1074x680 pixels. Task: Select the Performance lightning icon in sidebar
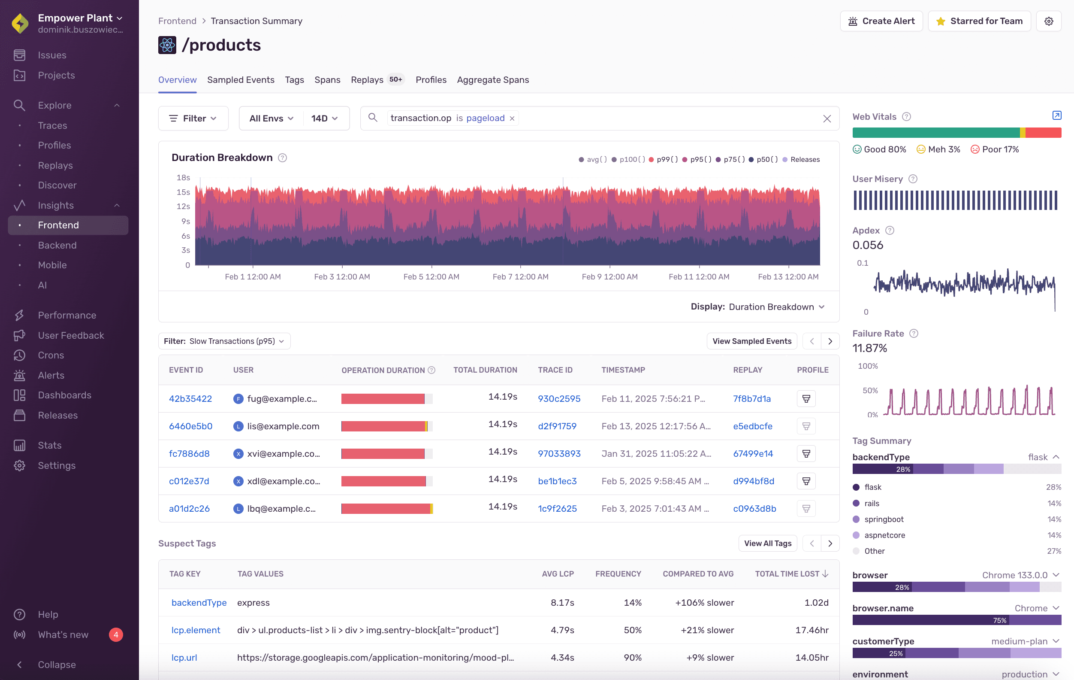pos(20,315)
